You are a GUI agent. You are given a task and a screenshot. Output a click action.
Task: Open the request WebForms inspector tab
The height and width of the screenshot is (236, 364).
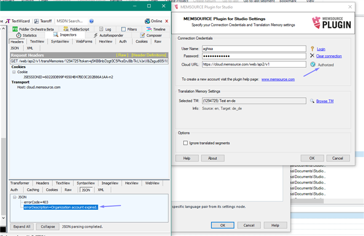pyautogui.click(x=84, y=42)
